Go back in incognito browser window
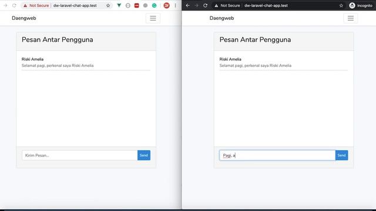This screenshot has height=211, width=376. coord(188,5)
